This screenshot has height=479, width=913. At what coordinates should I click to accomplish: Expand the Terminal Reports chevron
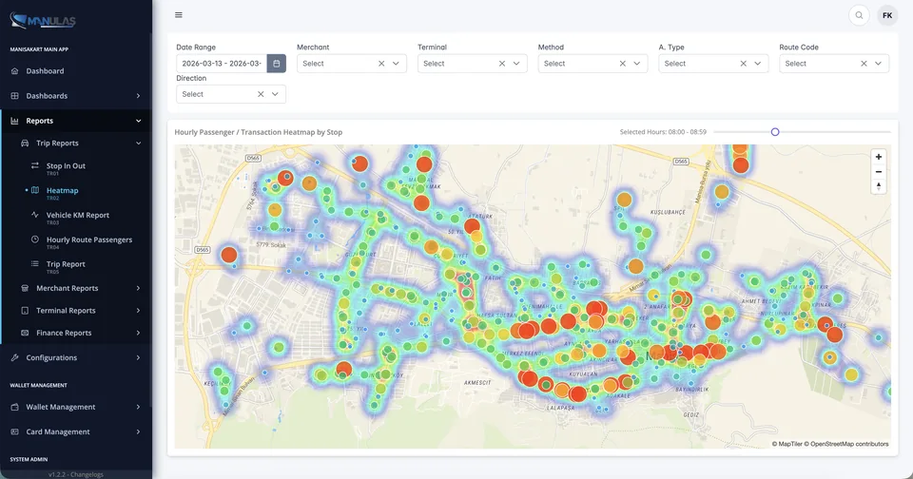pos(138,310)
